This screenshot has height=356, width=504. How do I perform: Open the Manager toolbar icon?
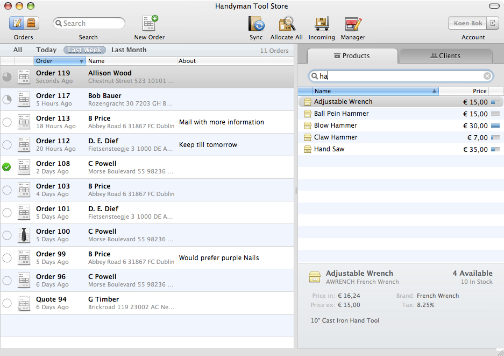(x=353, y=24)
